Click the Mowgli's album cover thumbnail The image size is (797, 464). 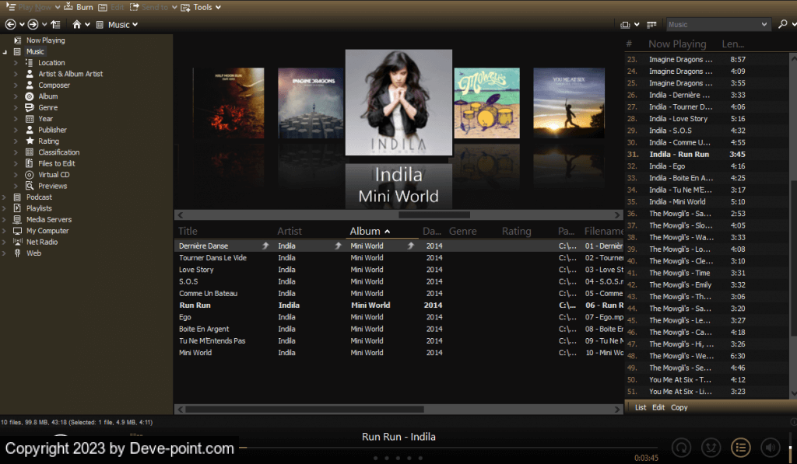click(487, 103)
